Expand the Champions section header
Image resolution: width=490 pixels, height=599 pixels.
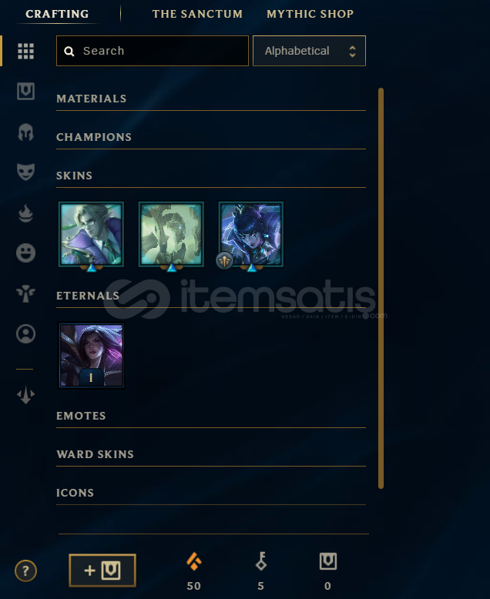pos(211,137)
